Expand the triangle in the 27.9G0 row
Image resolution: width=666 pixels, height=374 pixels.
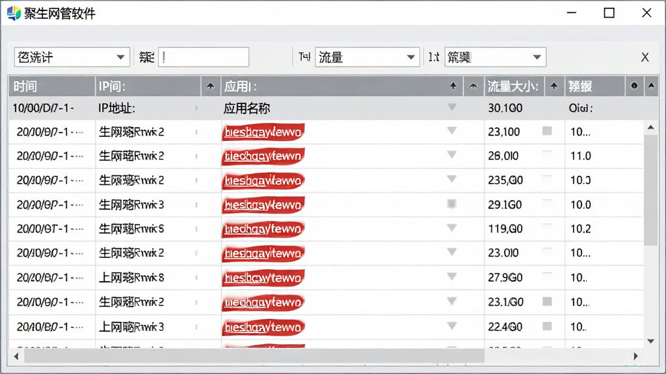click(451, 277)
